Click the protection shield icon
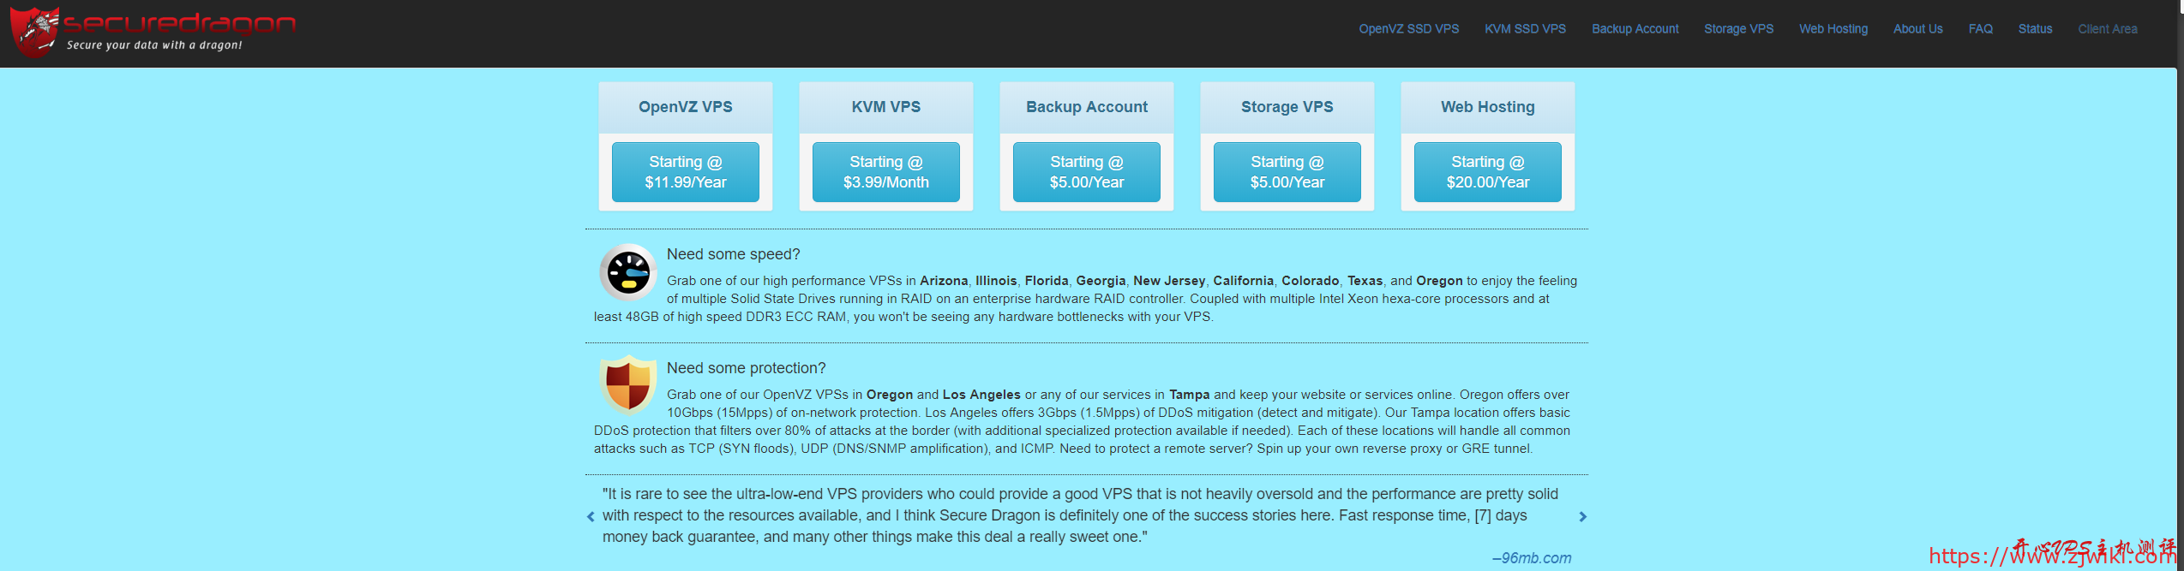Image resolution: width=2184 pixels, height=571 pixels. (627, 385)
